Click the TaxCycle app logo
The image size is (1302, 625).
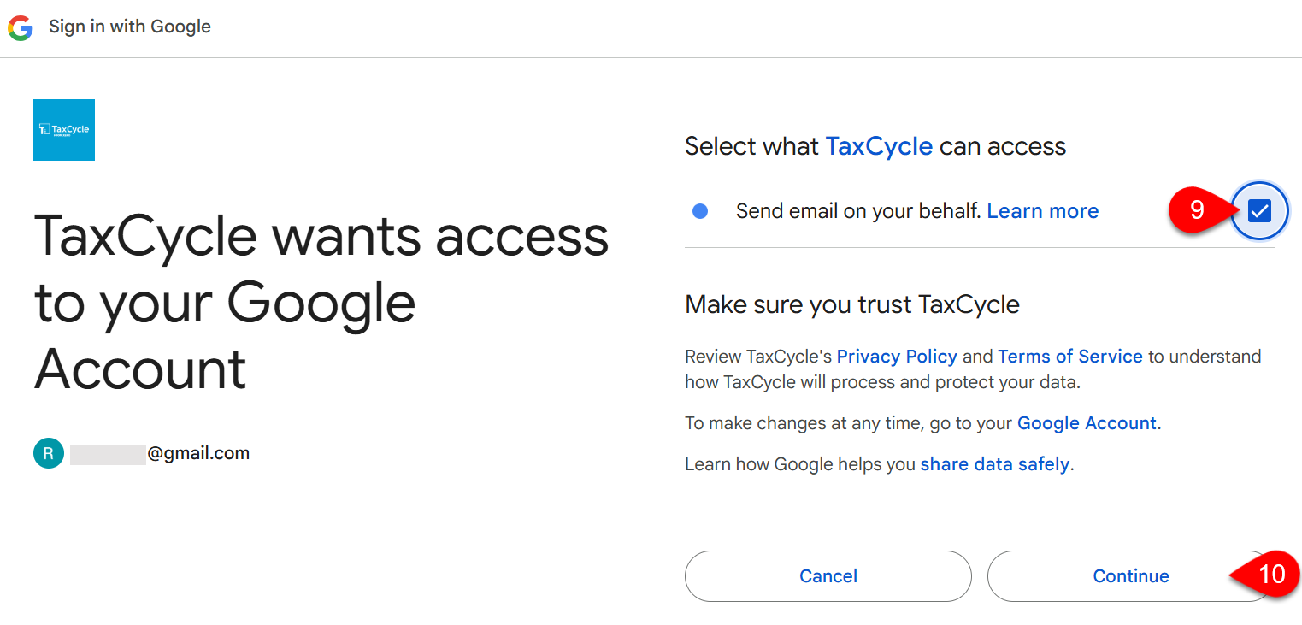click(63, 129)
